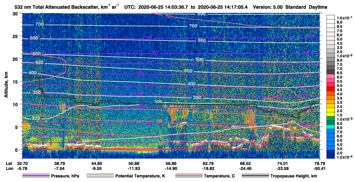Select longitude value -7.54
This screenshot has width=355, height=182.
(59, 168)
